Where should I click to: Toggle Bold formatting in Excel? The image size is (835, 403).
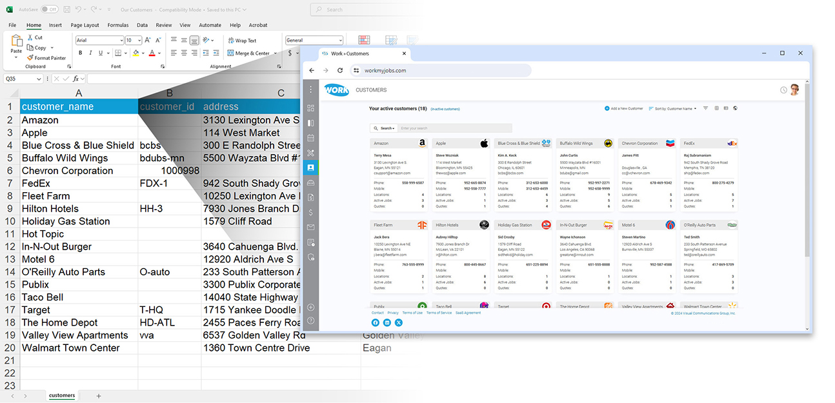pyautogui.click(x=81, y=53)
